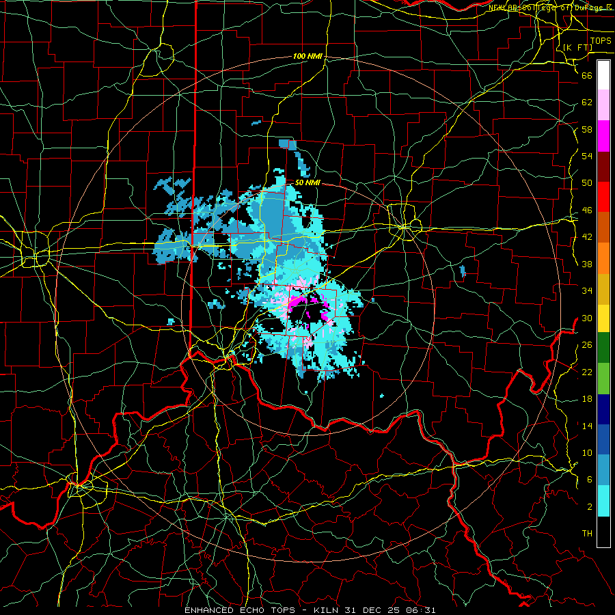
Task: Click the "22" legend value
Action: 587,372
